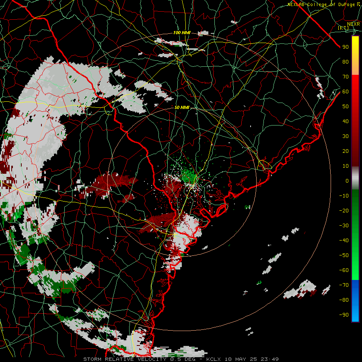Click the 10 MAY 25 date text
362x362 pixels.
(x=241, y=359)
